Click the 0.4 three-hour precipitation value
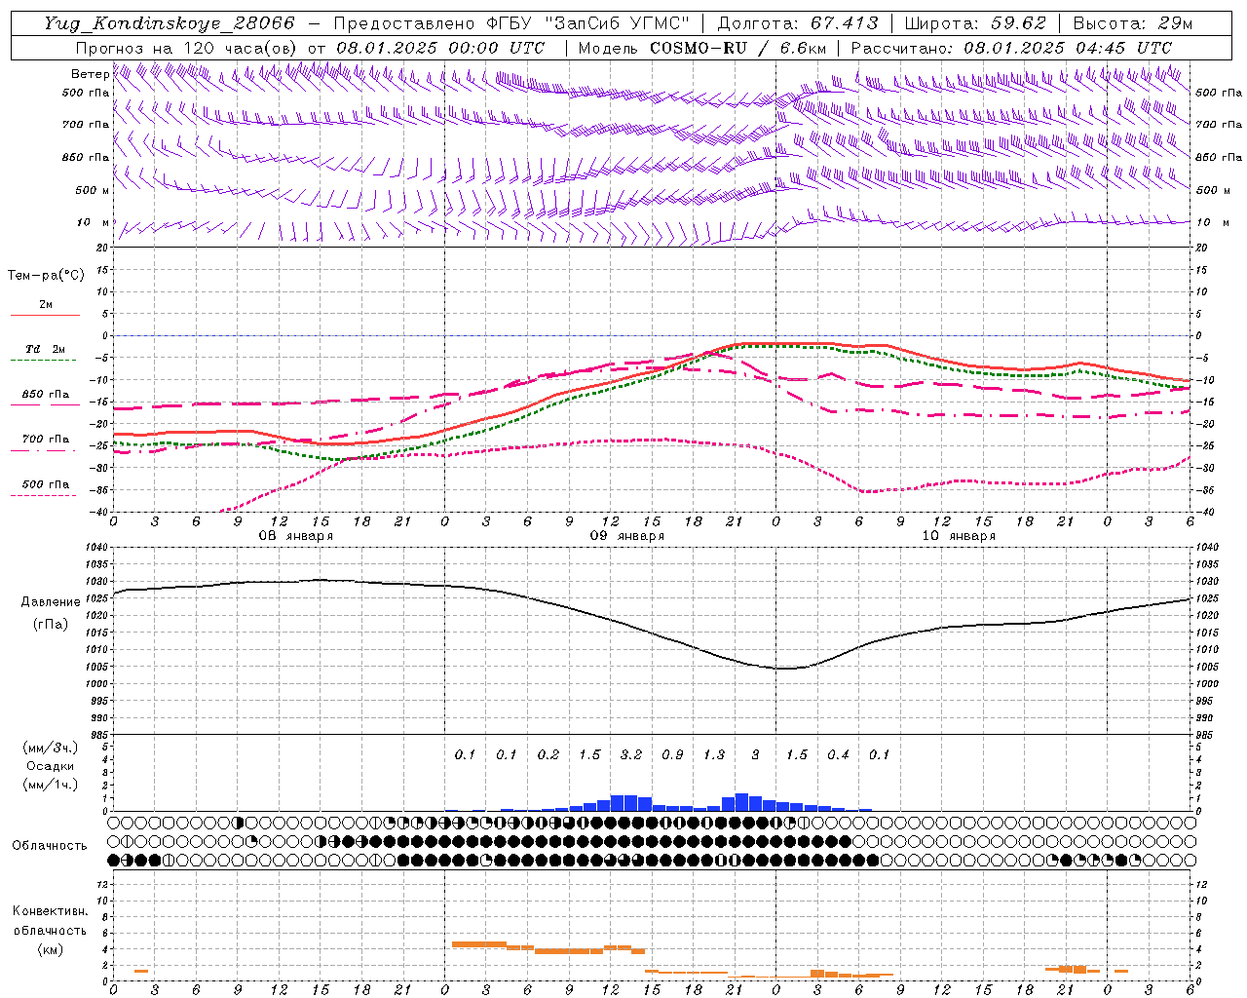This screenshot has height=998, width=1247. [838, 754]
